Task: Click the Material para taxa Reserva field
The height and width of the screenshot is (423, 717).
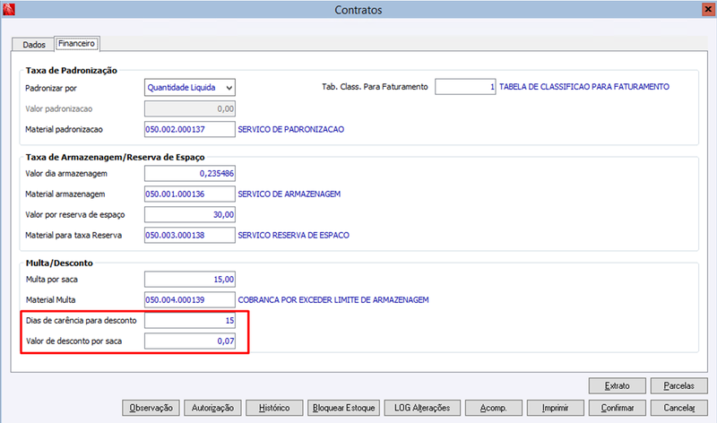Action: 190,235
